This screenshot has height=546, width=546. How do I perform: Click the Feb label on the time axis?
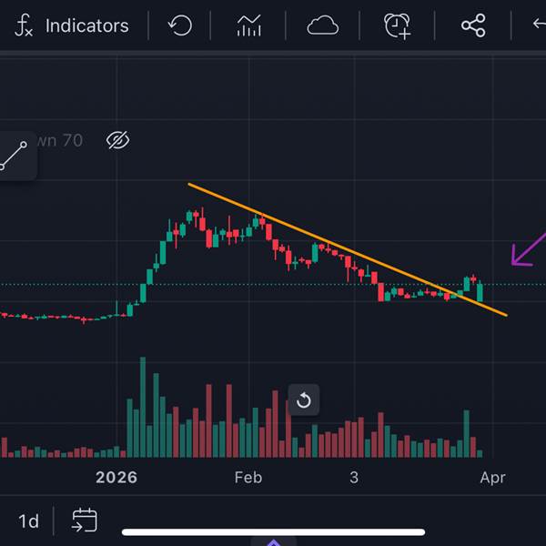click(248, 478)
